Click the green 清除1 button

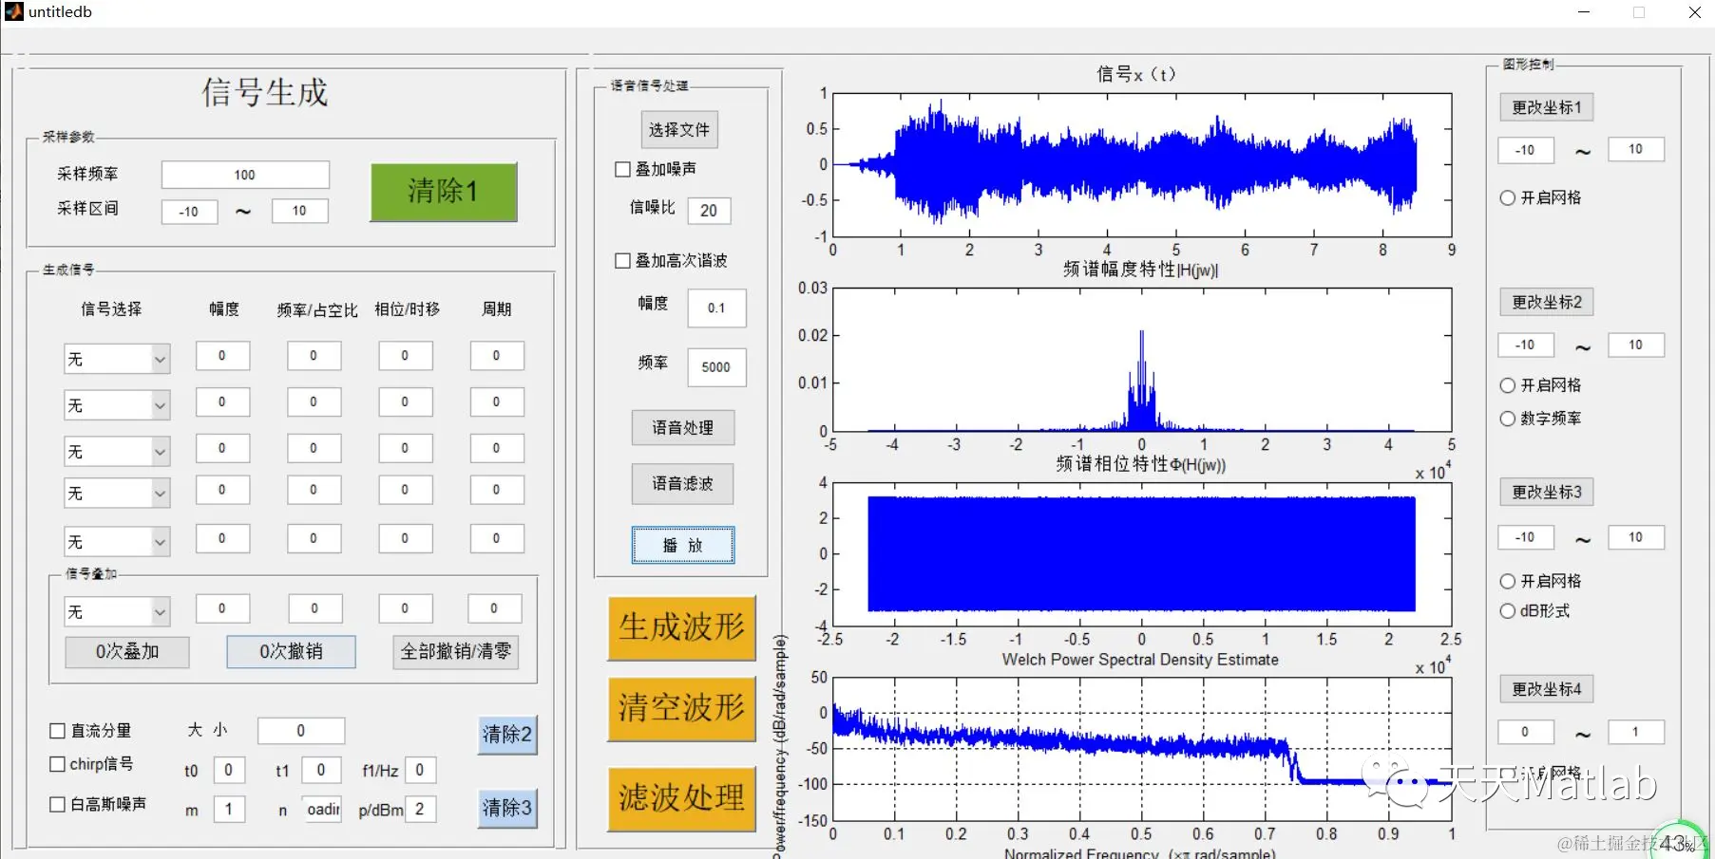[444, 192]
